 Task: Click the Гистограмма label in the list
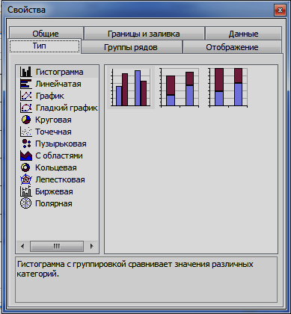[x=60, y=72]
